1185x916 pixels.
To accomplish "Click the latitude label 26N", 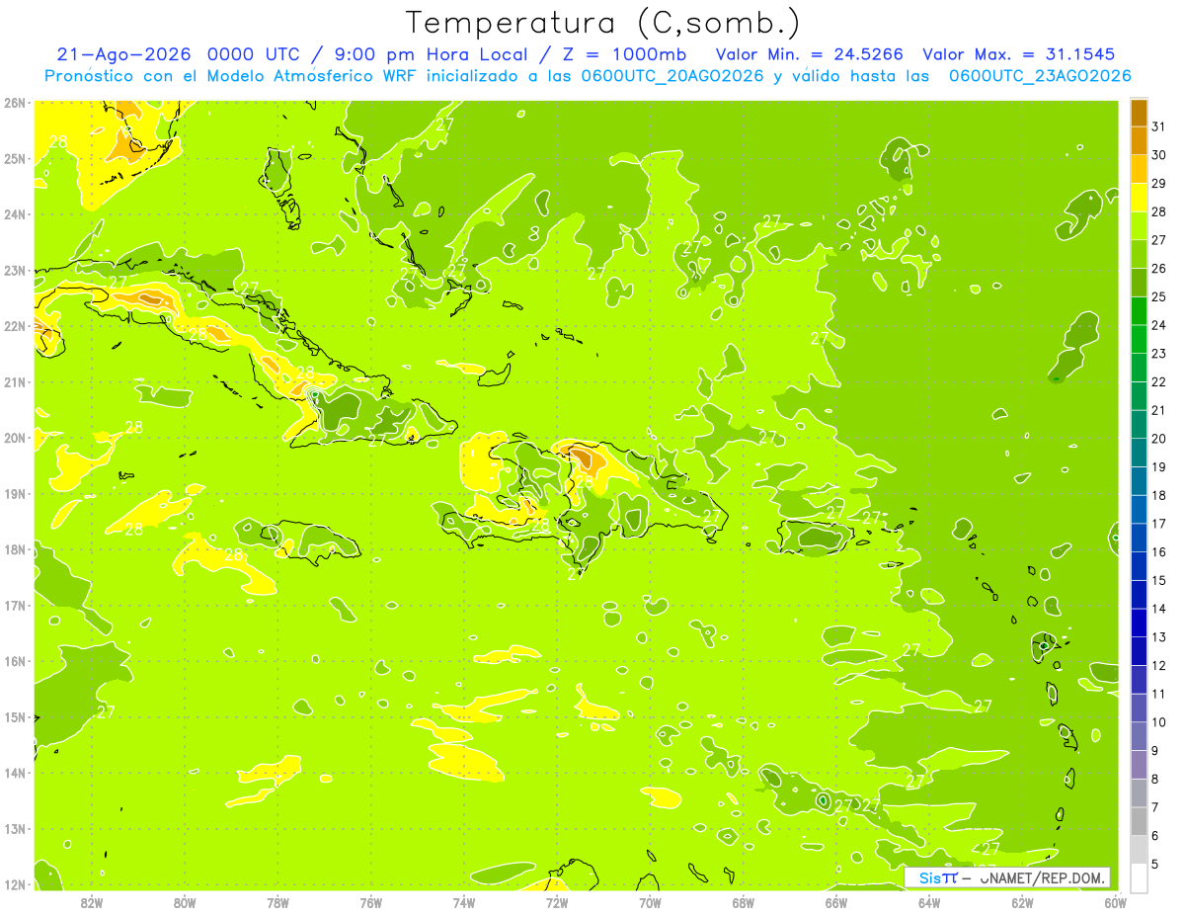I will pos(15,103).
